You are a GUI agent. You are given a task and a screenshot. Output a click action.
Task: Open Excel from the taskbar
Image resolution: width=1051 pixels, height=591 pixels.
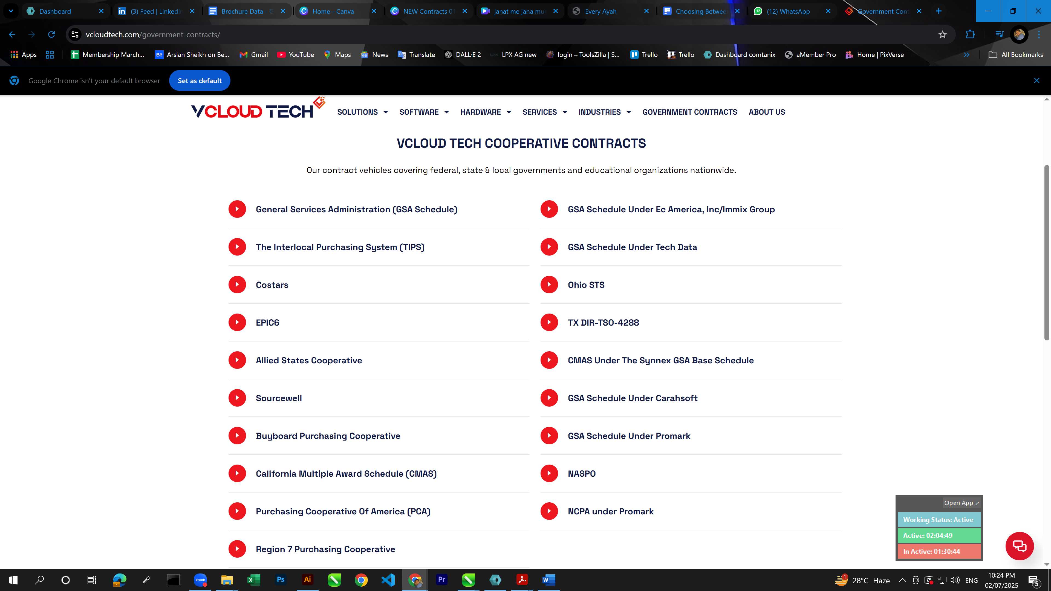pos(254,580)
